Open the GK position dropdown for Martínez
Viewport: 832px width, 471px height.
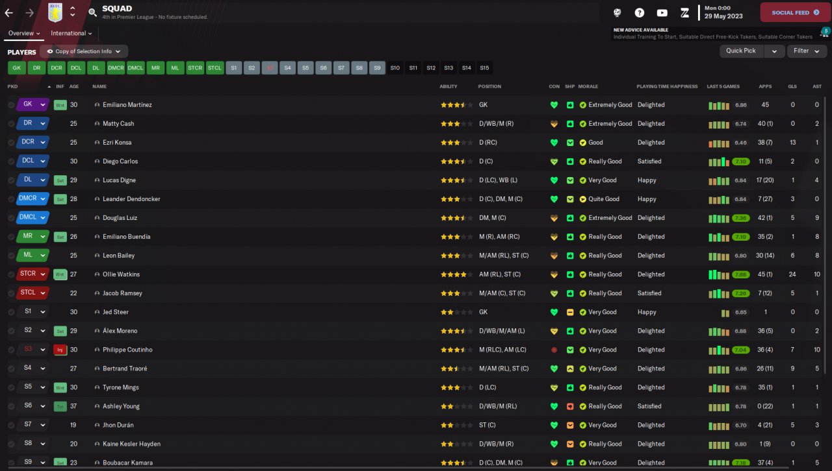[43, 104]
